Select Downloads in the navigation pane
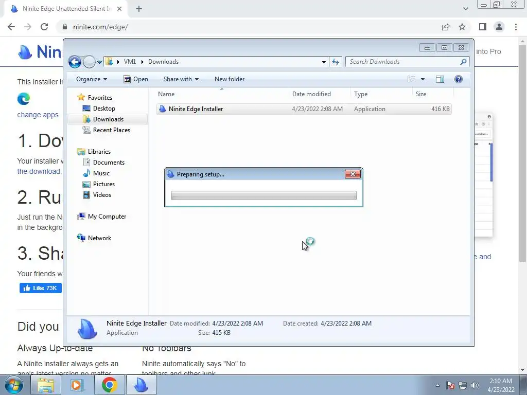This screenshot has height=395, width=527. tap(108, 119)
